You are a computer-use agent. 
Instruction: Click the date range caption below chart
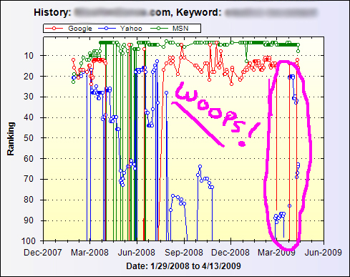[x=183, y=266]
